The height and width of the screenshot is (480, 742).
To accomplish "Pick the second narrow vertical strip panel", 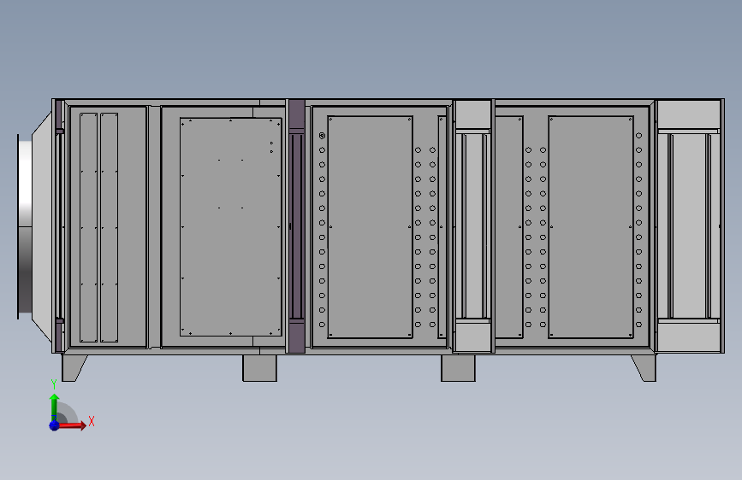I will click(110, 227).
